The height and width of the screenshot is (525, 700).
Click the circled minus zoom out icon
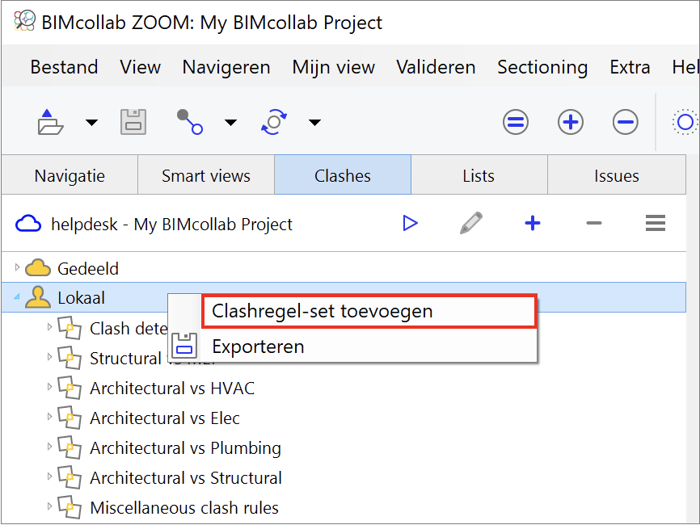[x=625, y=123]
